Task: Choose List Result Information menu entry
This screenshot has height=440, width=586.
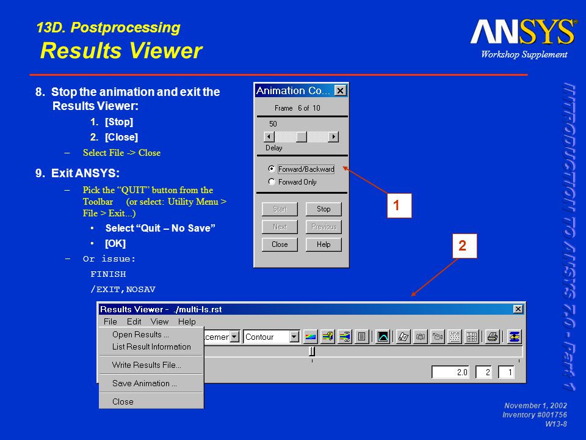Action: pyautogui.click(x=151, y=347)
